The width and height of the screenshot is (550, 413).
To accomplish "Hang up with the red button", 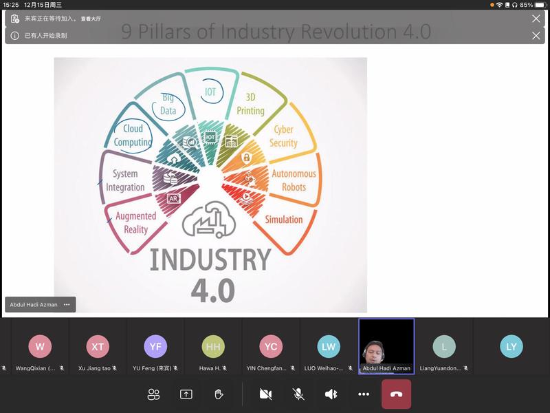I will click(x=397, y=394).
